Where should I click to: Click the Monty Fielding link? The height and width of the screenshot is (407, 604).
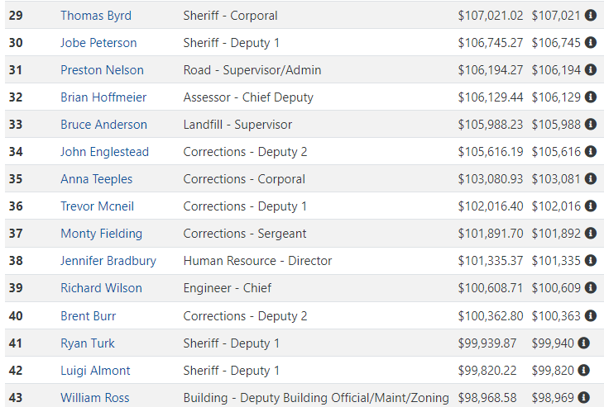point(101,234)
